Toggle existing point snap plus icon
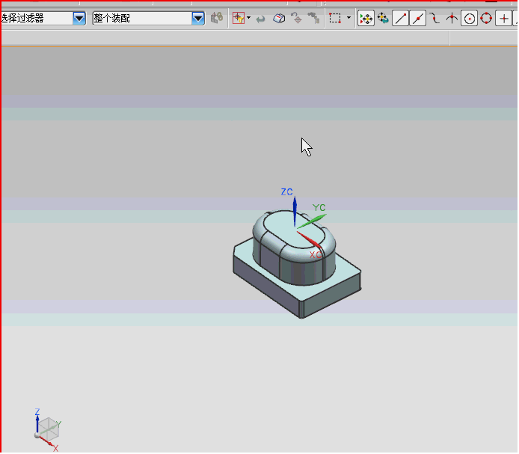Image resolution: width=519 pixels, height=454 pixels. click(504, 18)
